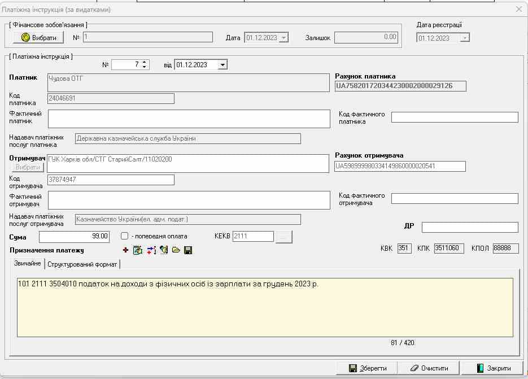Click the Сума field showing 99.00
The image size is (528, 379).
click(74, 237)
